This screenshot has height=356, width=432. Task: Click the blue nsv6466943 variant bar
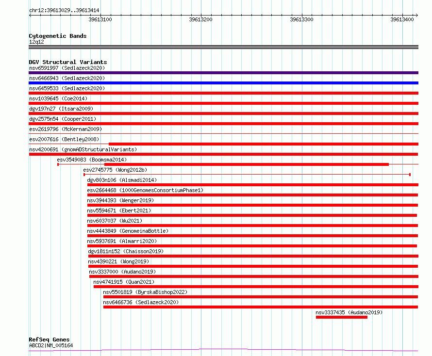point(223,83)
